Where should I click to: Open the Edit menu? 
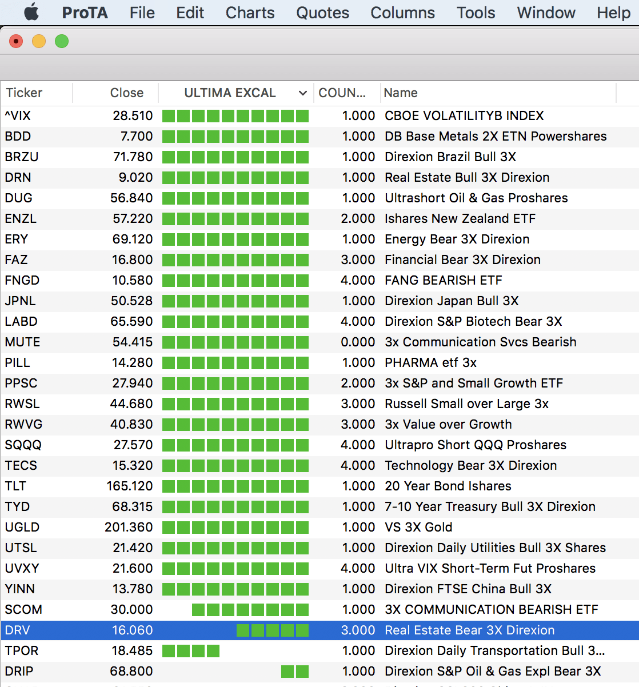190,13
